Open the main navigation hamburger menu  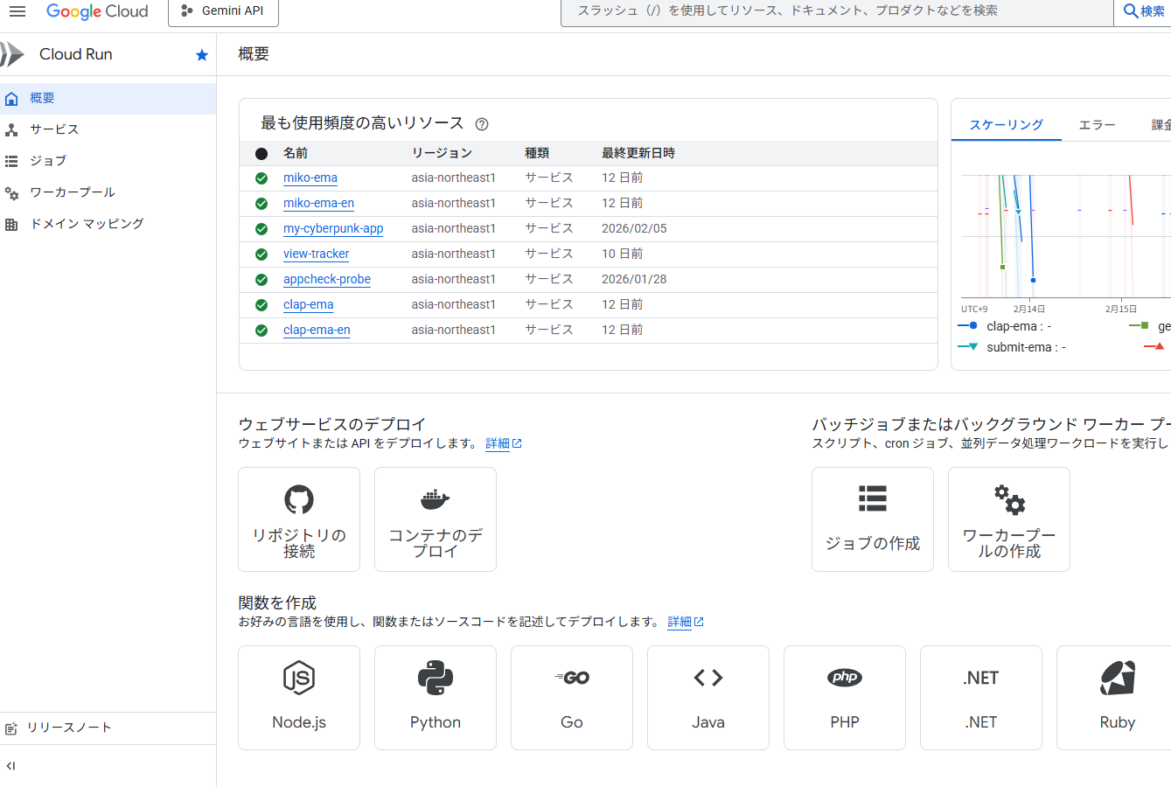(17, 11)
